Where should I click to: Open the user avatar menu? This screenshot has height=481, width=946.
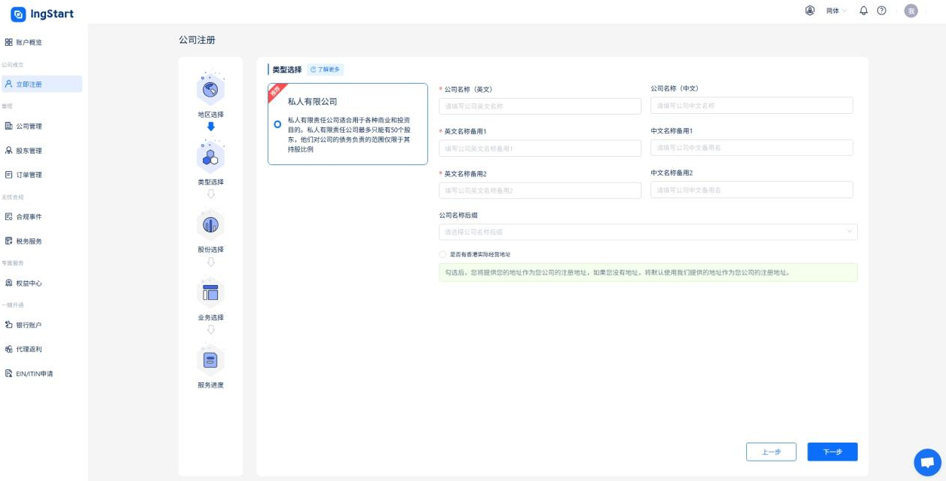point(911,11)
